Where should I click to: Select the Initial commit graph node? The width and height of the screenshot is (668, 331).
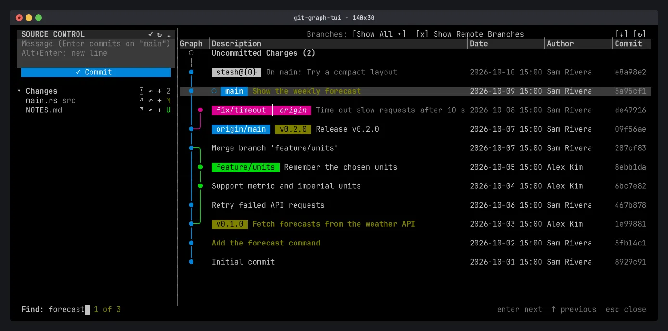(191, 262)
